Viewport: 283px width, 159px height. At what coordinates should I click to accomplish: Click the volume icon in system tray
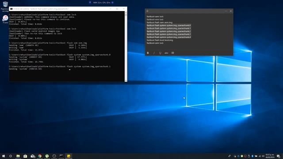click(263, 156)
